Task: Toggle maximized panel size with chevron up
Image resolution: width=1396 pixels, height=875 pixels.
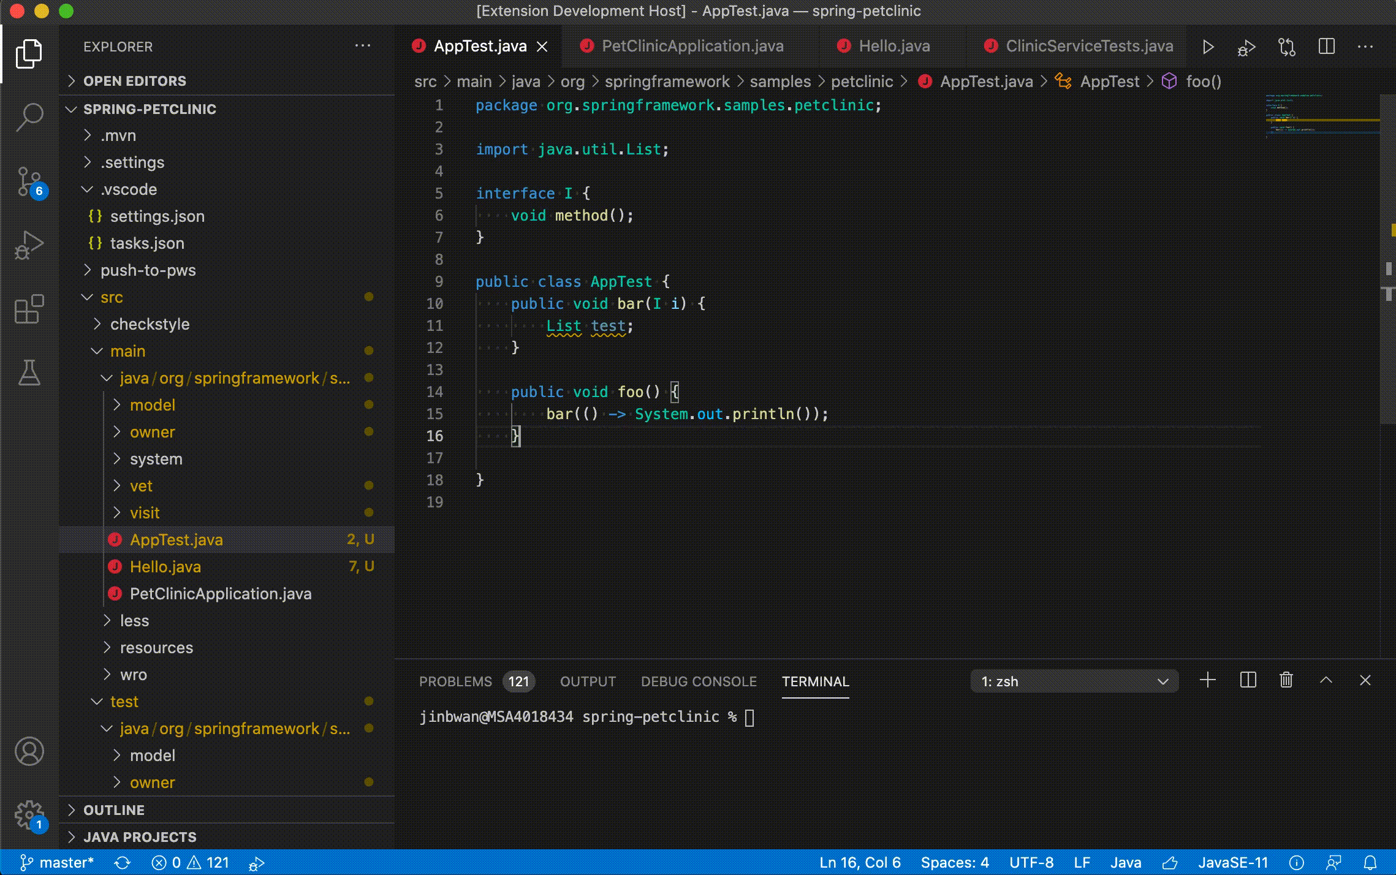Action: tap(1326, 680)
